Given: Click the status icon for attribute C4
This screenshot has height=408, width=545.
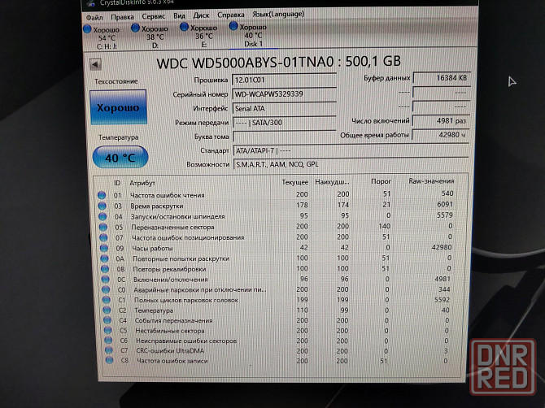Looking at the screenshot, I should [107, 320].
